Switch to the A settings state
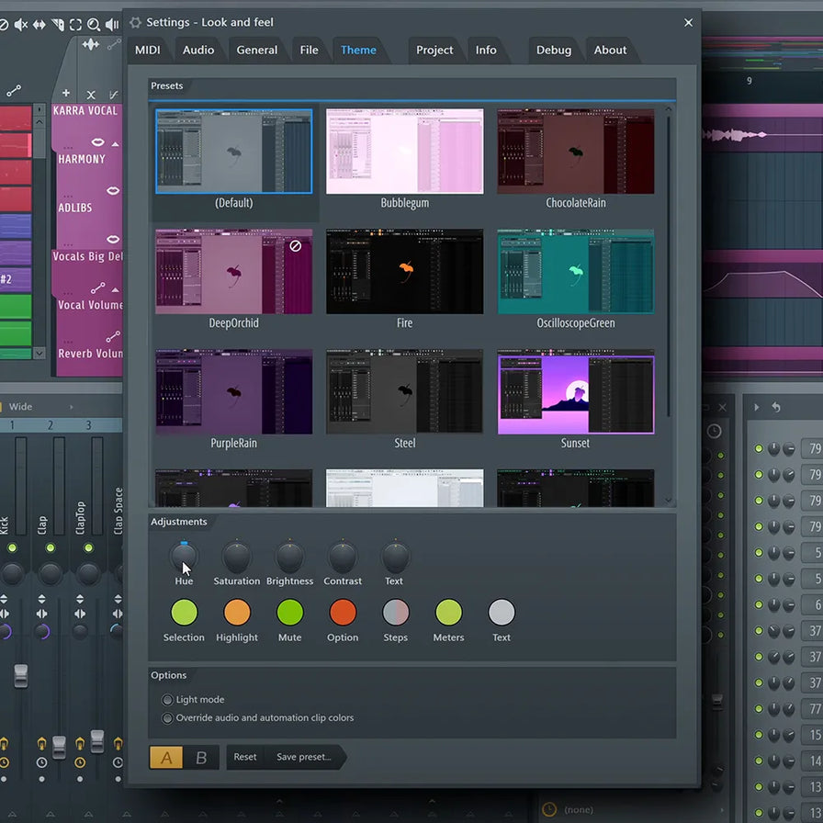The image size is (823, 823). (166, 758)
